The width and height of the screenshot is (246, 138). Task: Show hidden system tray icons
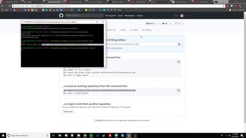226,135
